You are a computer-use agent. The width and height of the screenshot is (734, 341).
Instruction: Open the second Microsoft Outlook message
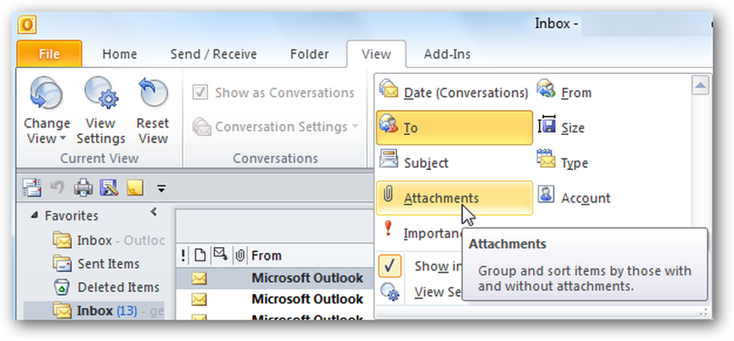pyautogui.click(x=275, y=299)
